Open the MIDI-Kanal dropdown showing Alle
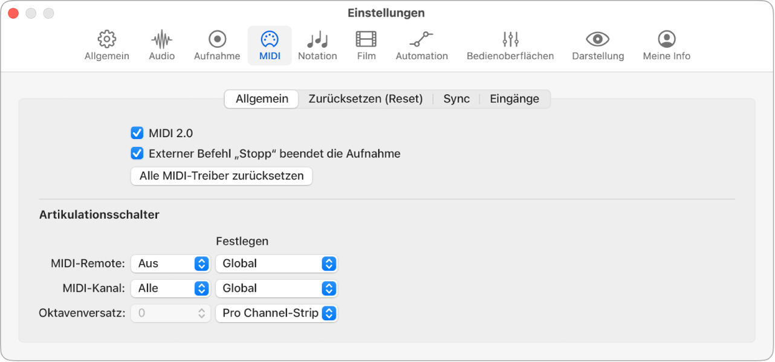The height and width of the screenshot is (362, 775). (170, 288)
